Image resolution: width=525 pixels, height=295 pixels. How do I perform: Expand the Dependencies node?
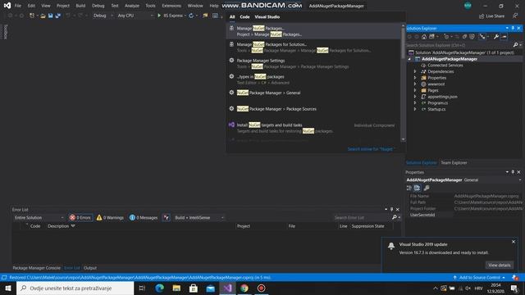tap(415, 71)
